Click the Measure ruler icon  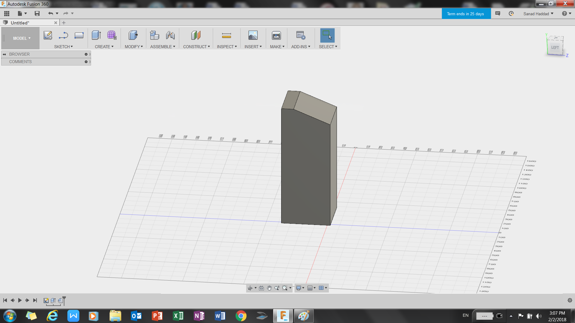(x=226, y=36)
